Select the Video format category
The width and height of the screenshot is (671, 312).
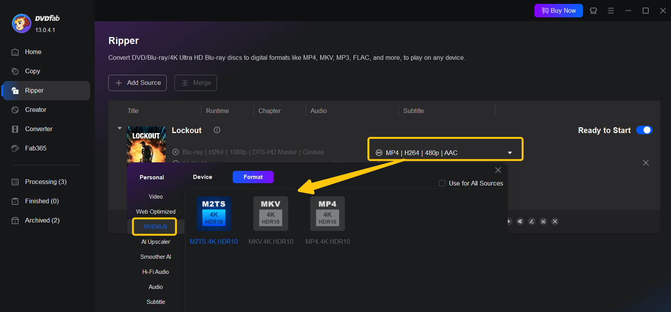(156, 197)
